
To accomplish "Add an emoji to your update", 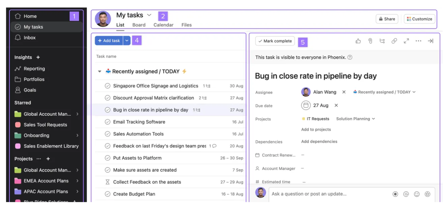I will click(416, 194).
